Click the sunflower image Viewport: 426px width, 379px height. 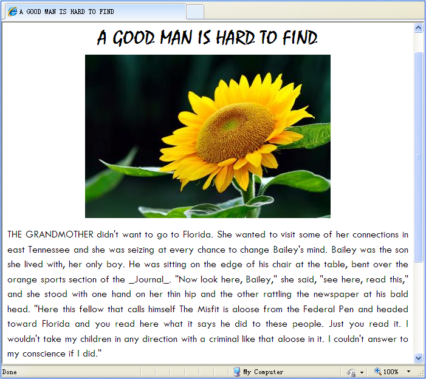208,136
